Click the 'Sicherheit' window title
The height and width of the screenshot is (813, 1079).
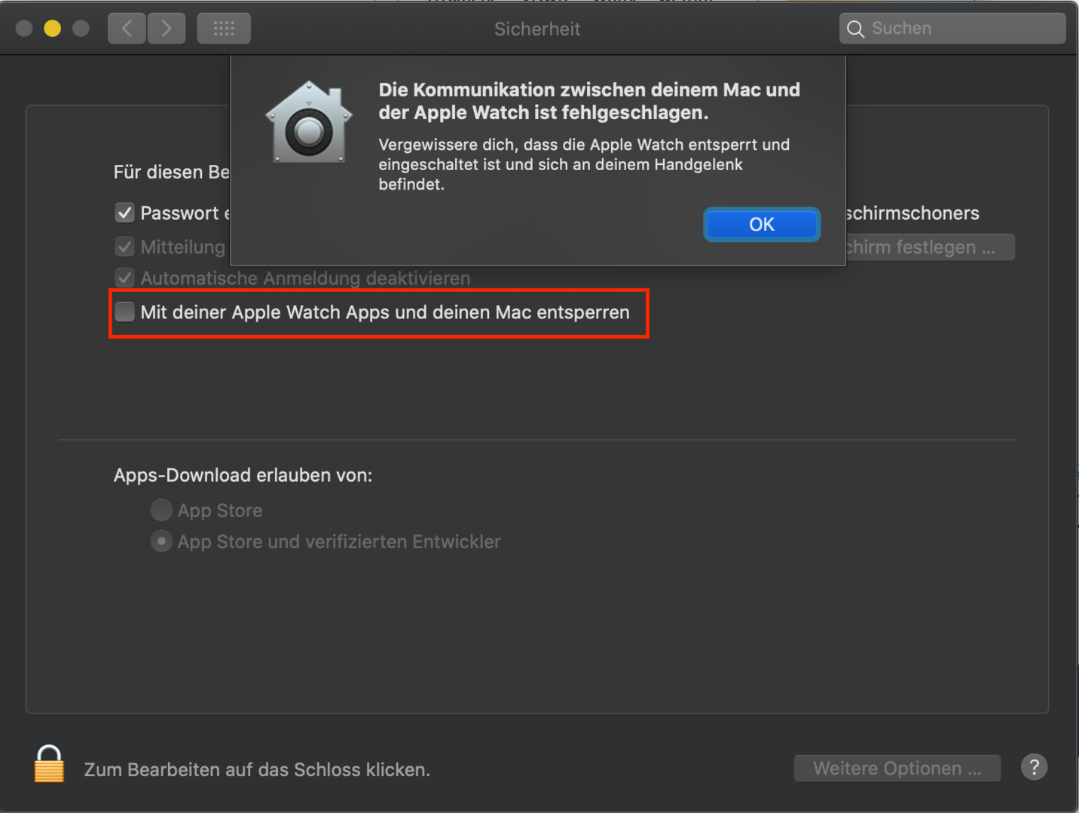(537, 29)
